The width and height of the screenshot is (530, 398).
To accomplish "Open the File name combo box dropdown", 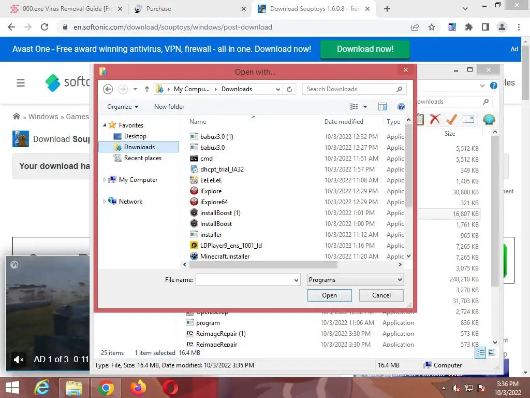I will (x=296, y=280).
